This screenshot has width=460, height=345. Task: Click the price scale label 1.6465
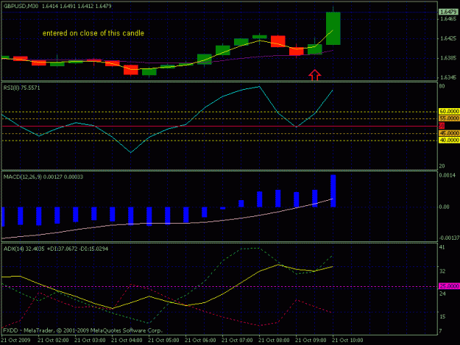tap(448, 19)
